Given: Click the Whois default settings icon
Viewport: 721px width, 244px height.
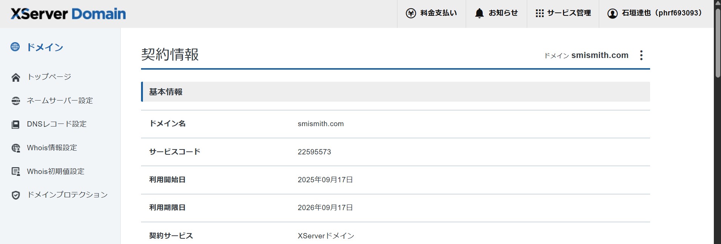Looking at the screenshot, I should (16, 172).
